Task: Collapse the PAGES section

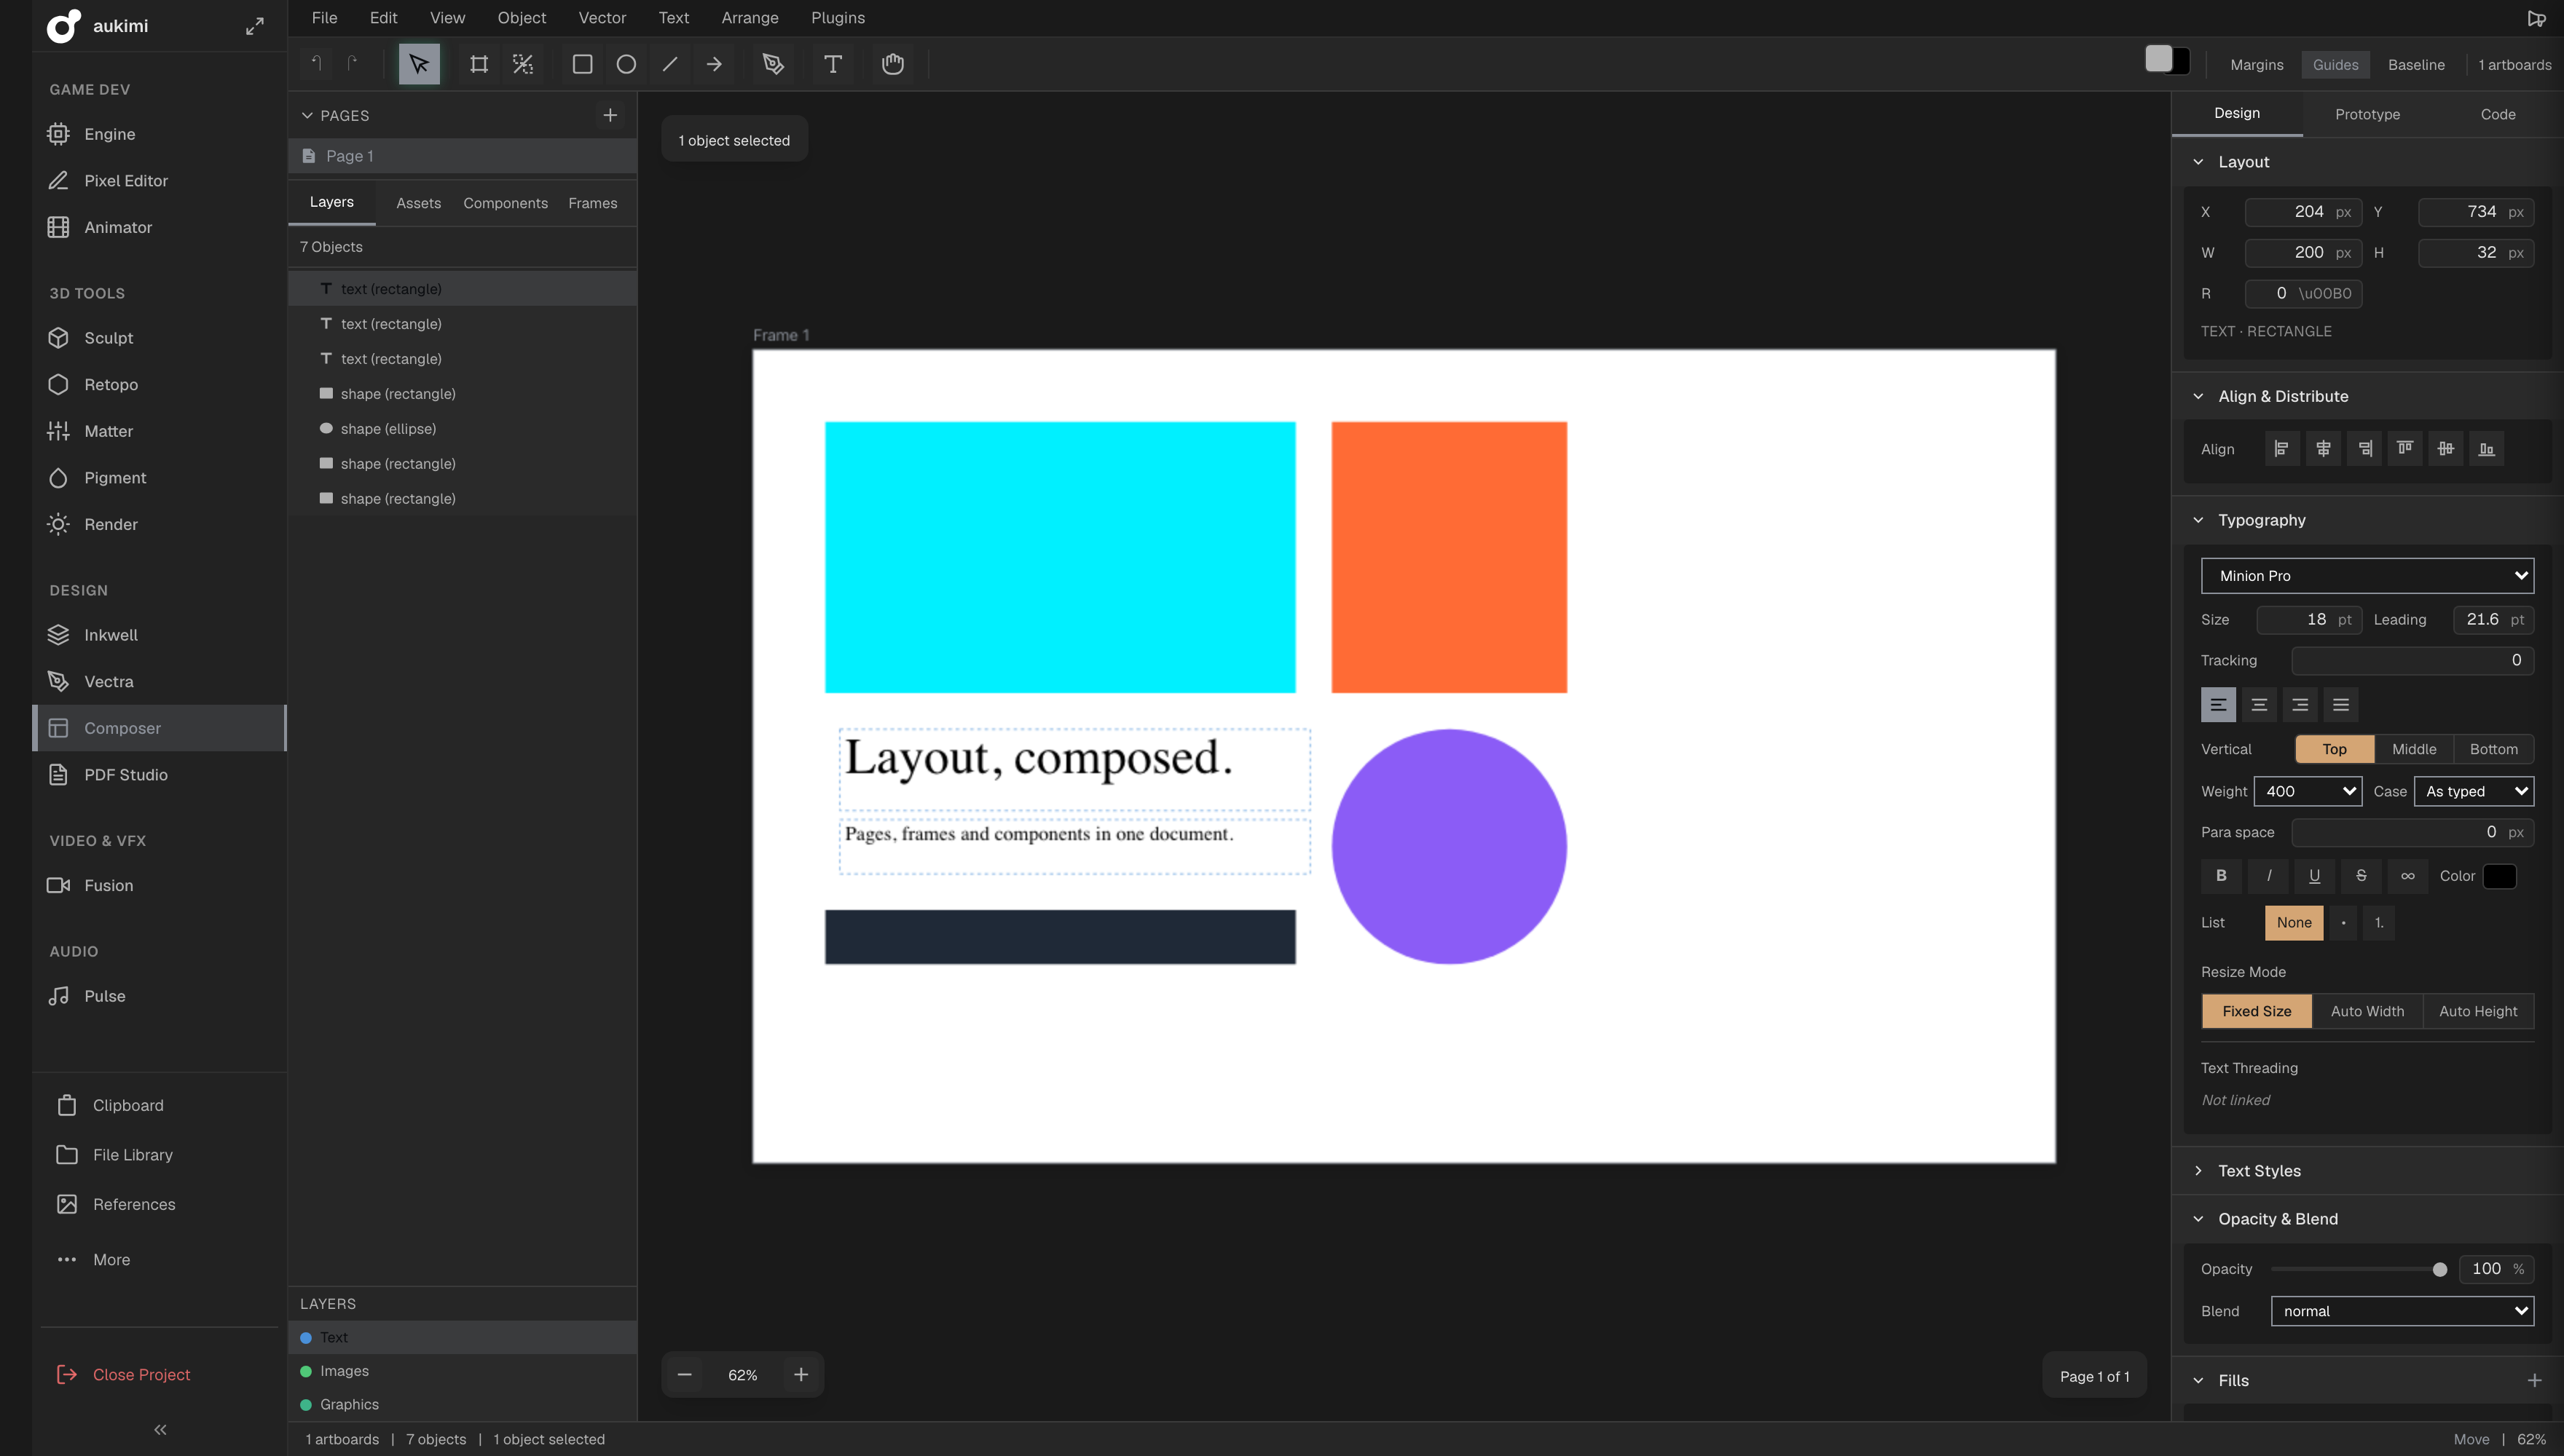Action: coord(307,116)
